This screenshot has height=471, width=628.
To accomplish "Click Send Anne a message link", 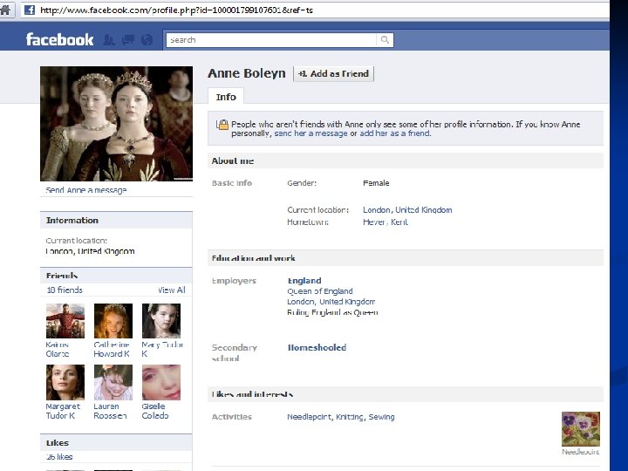I will pos(86,190).
